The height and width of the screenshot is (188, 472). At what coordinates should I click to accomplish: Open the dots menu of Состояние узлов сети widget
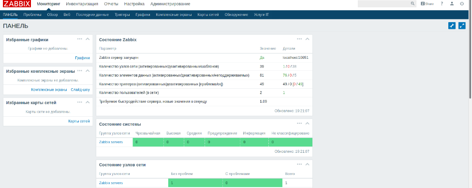coord(299,164)
